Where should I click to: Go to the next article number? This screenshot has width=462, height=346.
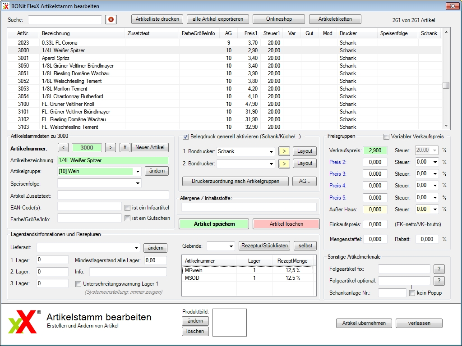(111, 147)
